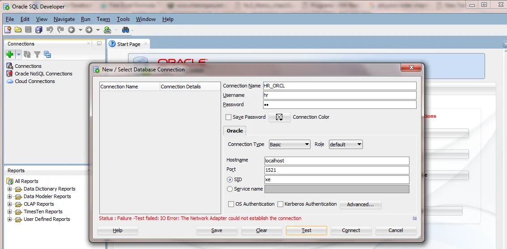Image resolution: width=507 pixels, height=249 pixels.
Task: Click the Save button in dialog
Action: coord(217,230)
